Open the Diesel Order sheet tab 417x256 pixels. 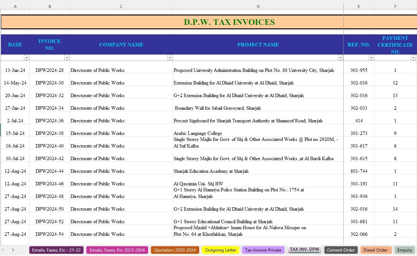coord(375,250)
